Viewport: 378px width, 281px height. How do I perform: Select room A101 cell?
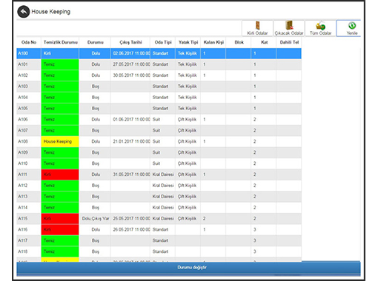(29, 64)
